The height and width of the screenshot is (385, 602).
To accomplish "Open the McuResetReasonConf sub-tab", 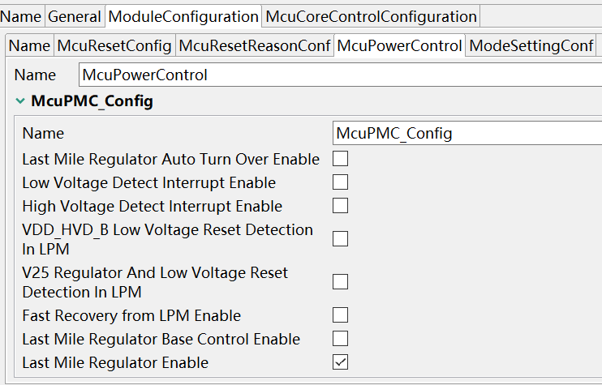I will (x=255, y=46).
